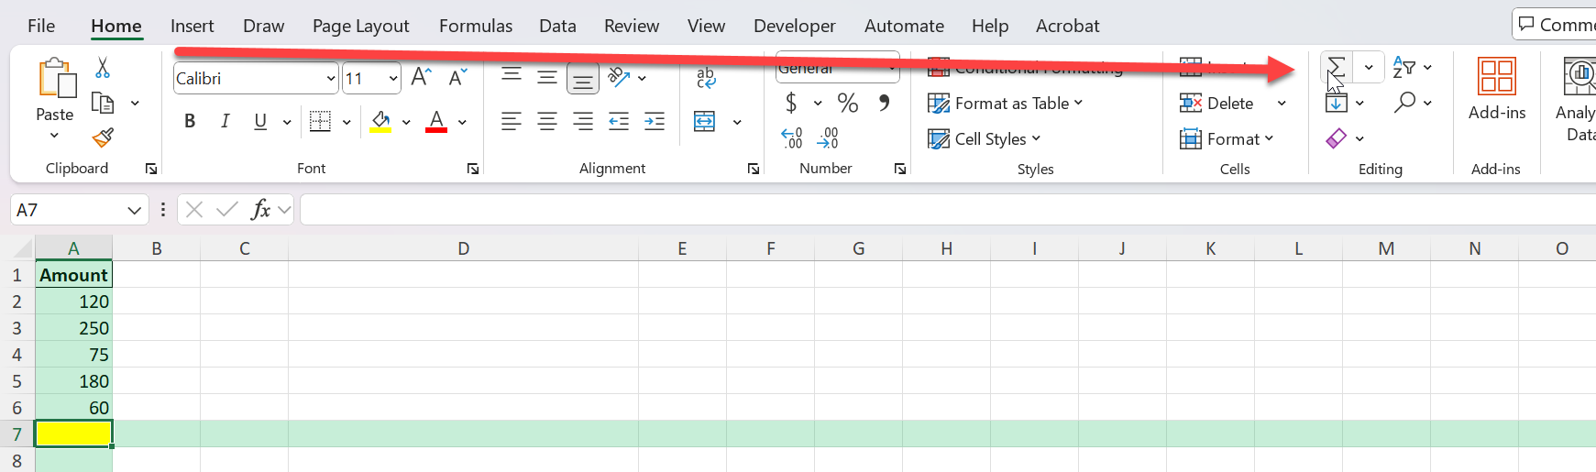Click the Format cells button
This screenshot has height=472, width=1596.
[1227, 139]
